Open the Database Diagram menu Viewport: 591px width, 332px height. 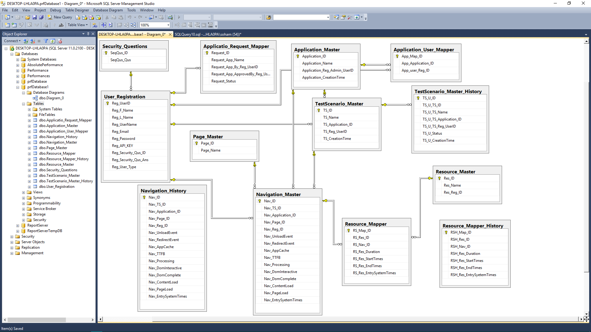[108, 10]
